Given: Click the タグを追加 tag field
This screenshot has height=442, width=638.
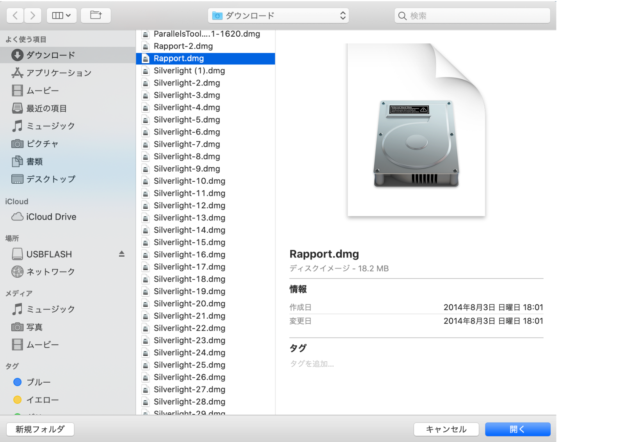Looking at the screenshot, I should tap(312, 364).
